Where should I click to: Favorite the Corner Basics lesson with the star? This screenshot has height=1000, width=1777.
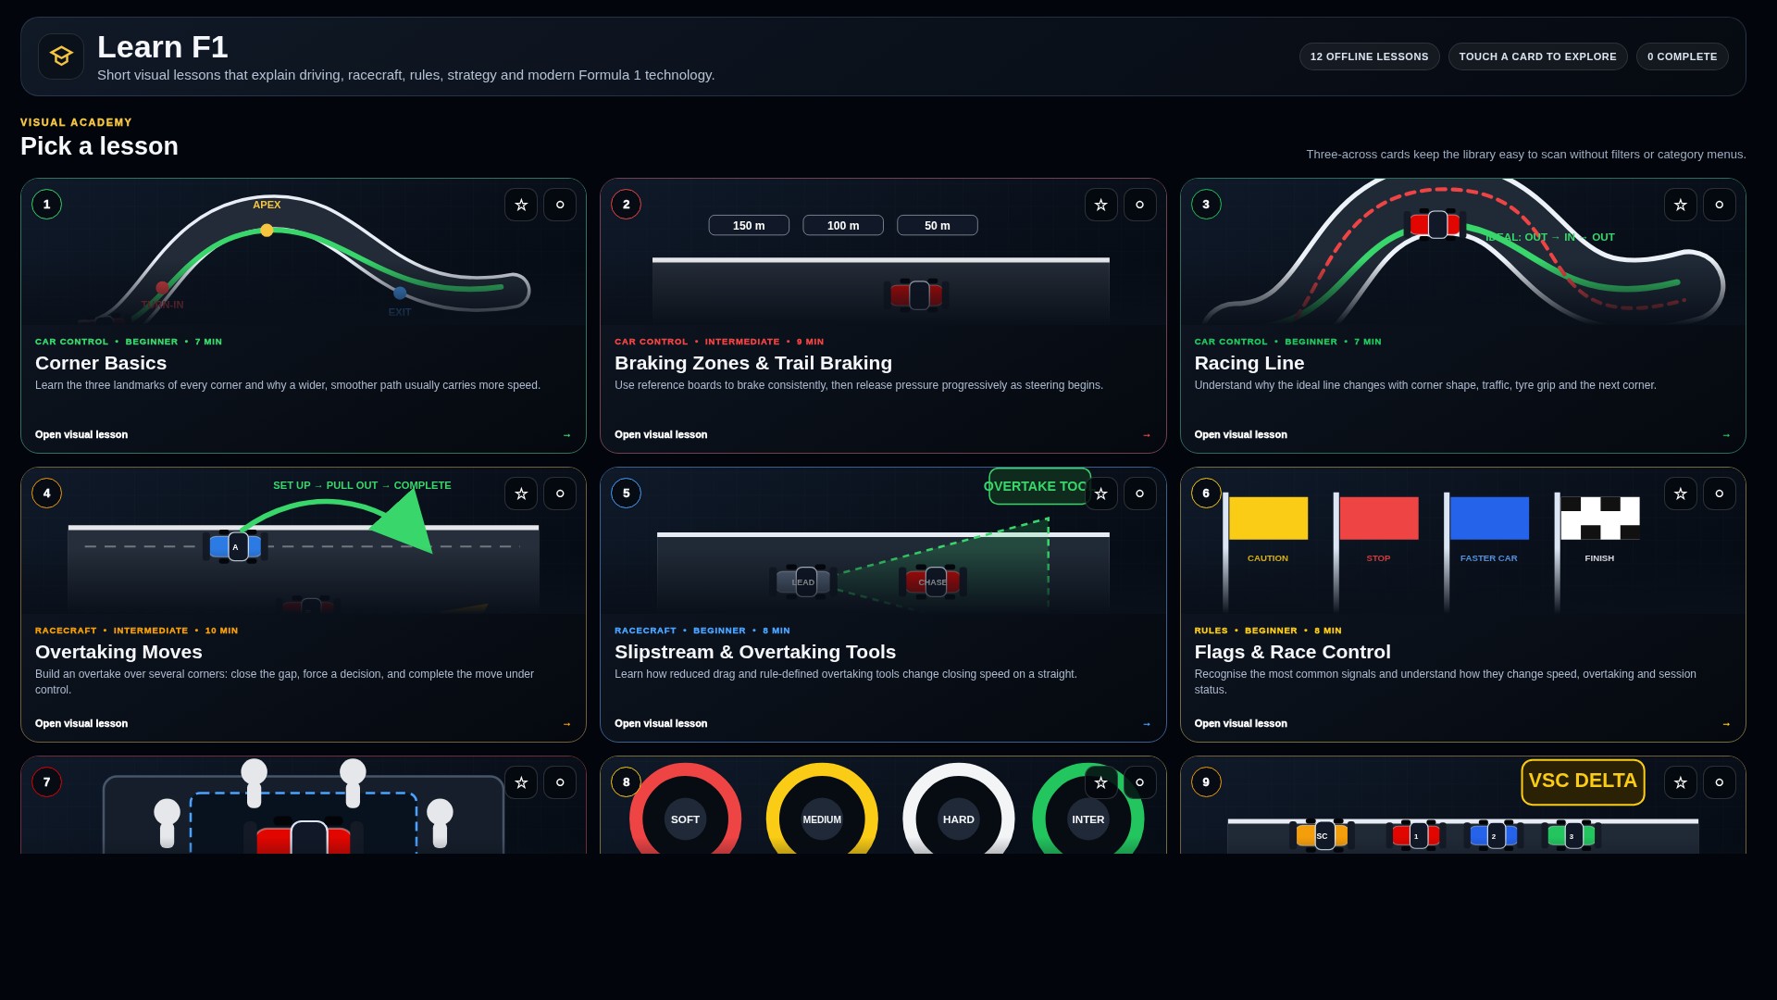521,205
